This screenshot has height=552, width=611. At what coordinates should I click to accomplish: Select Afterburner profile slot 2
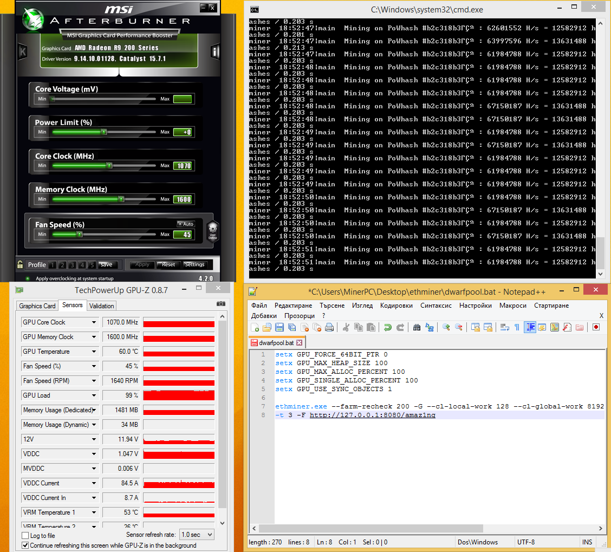click(62, 265)
